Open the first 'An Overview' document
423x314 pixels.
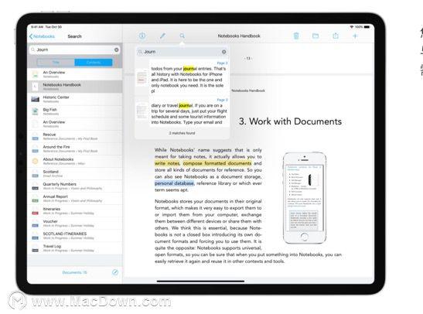(x=75, y=74)
